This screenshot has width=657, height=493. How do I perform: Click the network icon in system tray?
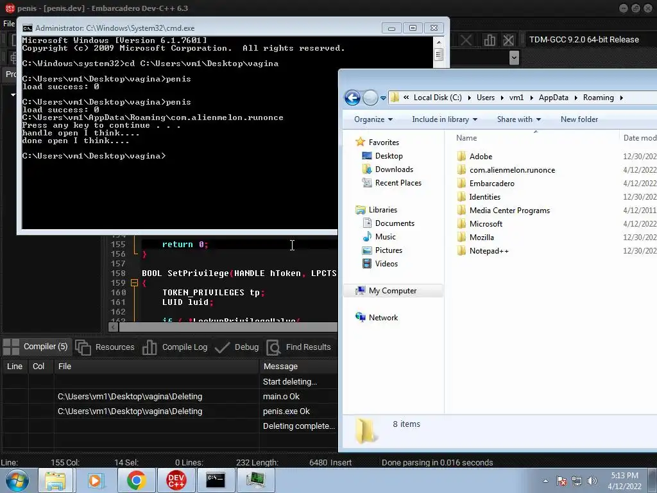(577, 481)
